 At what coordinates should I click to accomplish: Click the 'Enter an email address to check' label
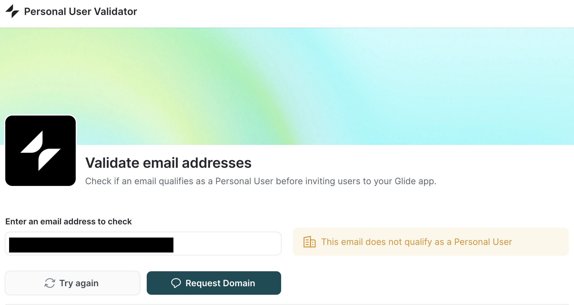(x=68, y=221)
